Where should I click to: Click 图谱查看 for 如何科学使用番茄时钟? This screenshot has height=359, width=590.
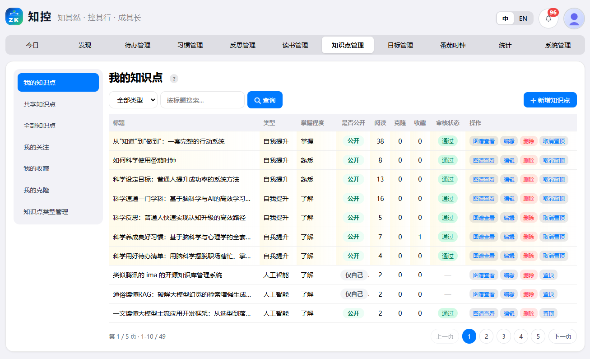[x=484, y=160]
